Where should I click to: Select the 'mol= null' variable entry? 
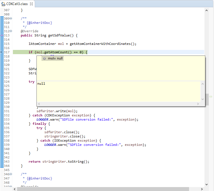[52, 58]
